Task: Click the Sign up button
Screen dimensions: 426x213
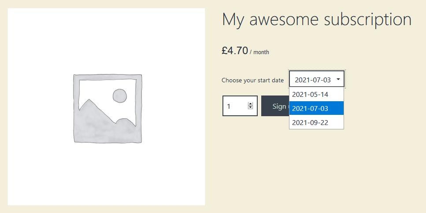Action: pyautogui.click(x=275, y=106)
